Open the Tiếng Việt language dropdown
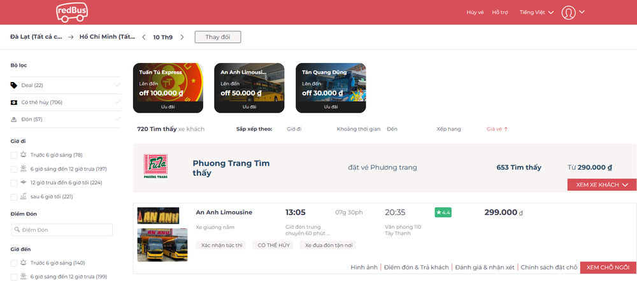637x281 pixels. click(x=536, y=12)
